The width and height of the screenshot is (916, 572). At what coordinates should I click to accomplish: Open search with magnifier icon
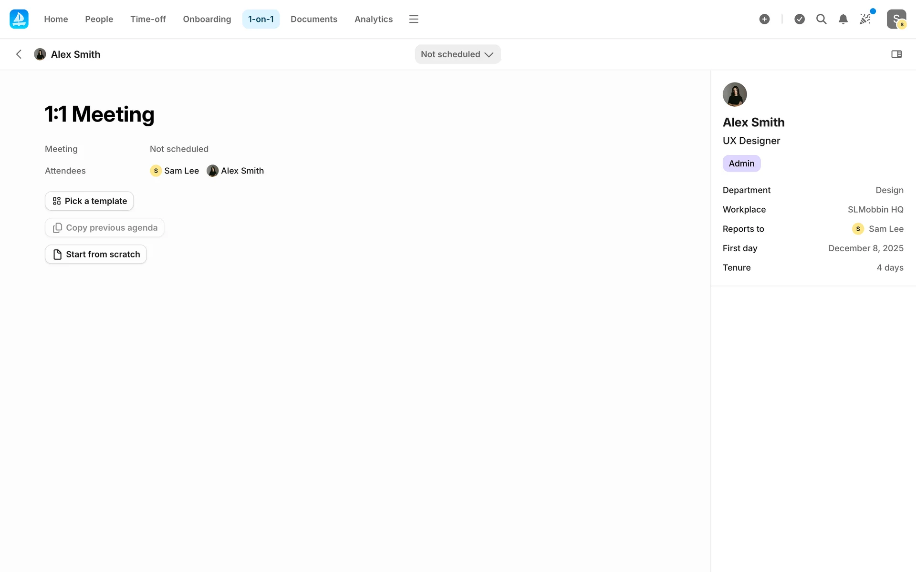coord(821,19)
